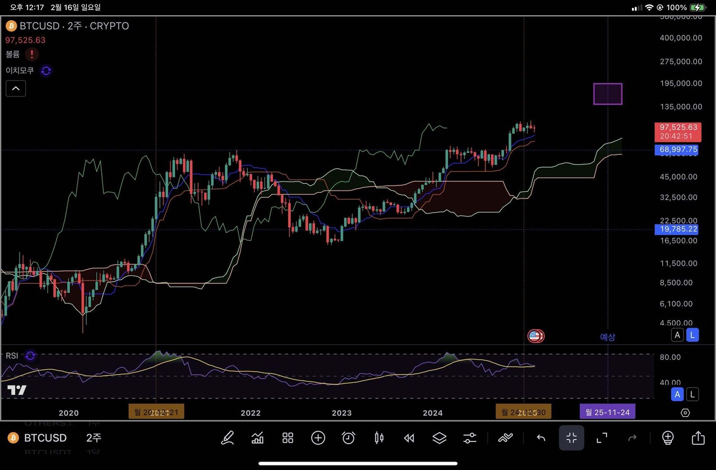This screenshot has width=716, height=470.
Task: Open chart settings sliders icon
Action: pos(470,438)
